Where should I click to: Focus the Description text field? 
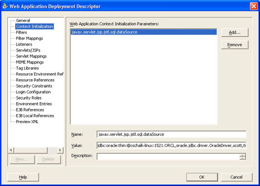point(168,157)
